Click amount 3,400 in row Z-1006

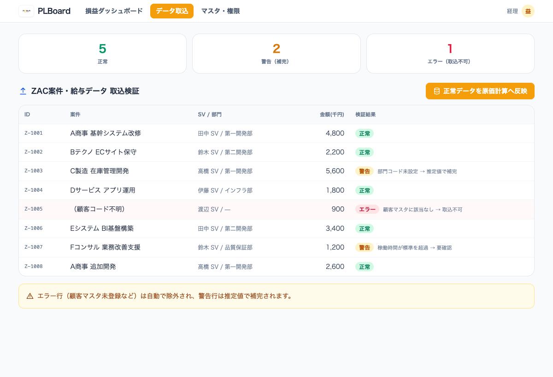click(x=335, y=228)
